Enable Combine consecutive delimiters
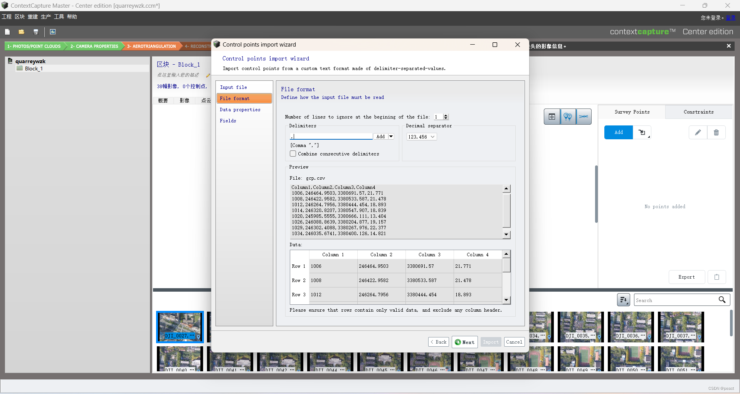The image size is (740, 394). tap(293, 154)
